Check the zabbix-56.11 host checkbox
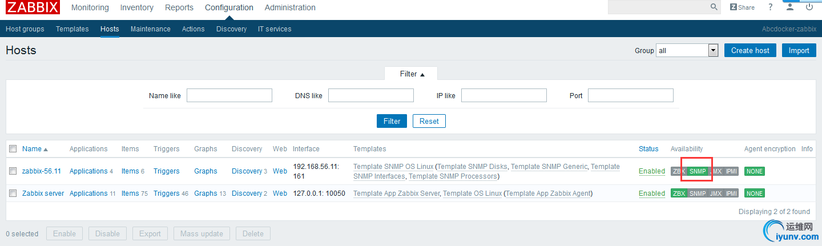The width and height of the screenshot is (822, 246). click(x=13, y=171)
